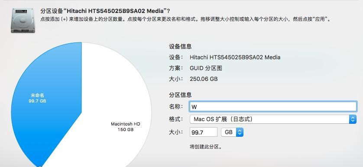Click the 大小 field showing 99.7
Image resolution: width=363 pixels, height=167 pixels.
pyautogui.click(x=204, y=132)
